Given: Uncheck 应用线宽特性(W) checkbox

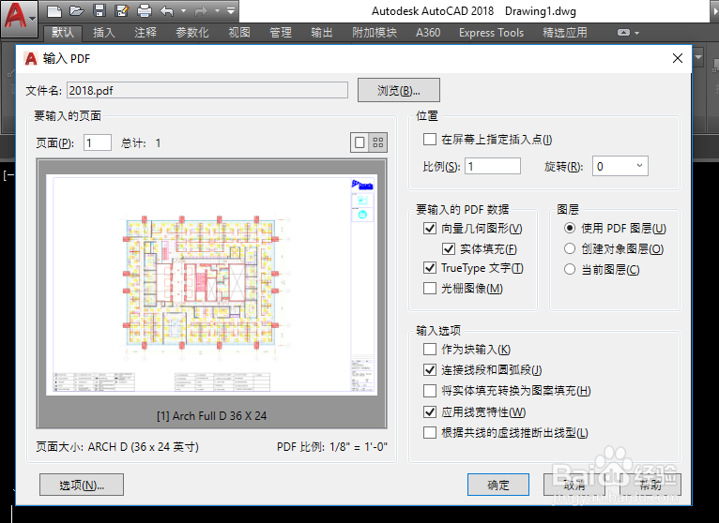Looking at the screenshot, I should 430,411.
